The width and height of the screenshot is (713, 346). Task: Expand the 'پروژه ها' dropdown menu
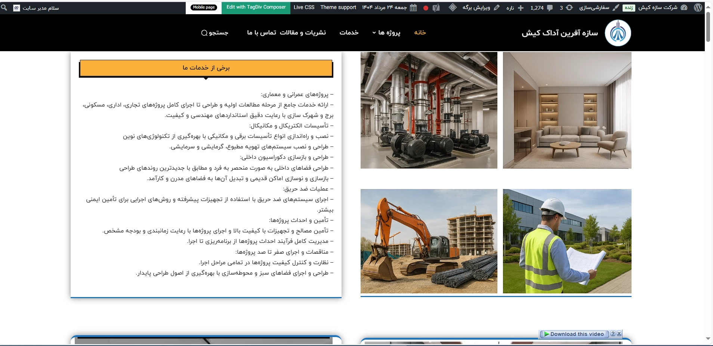[x=386, y=33]
